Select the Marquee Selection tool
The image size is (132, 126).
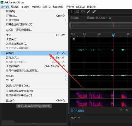(77, 12)
